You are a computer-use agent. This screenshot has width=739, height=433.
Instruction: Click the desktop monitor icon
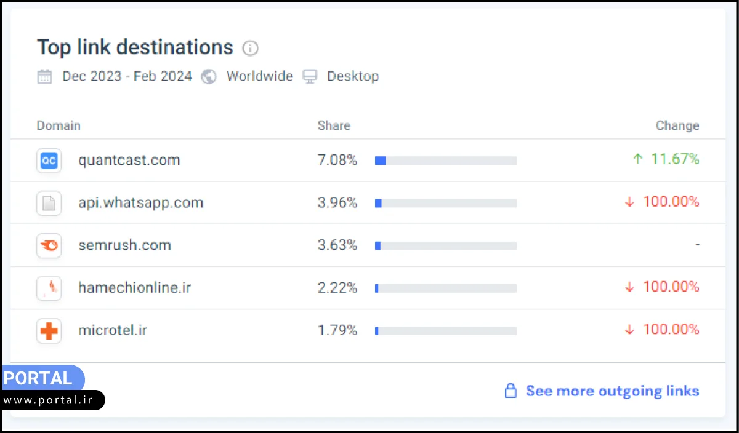pyautogui.click(x=310, y=77)
